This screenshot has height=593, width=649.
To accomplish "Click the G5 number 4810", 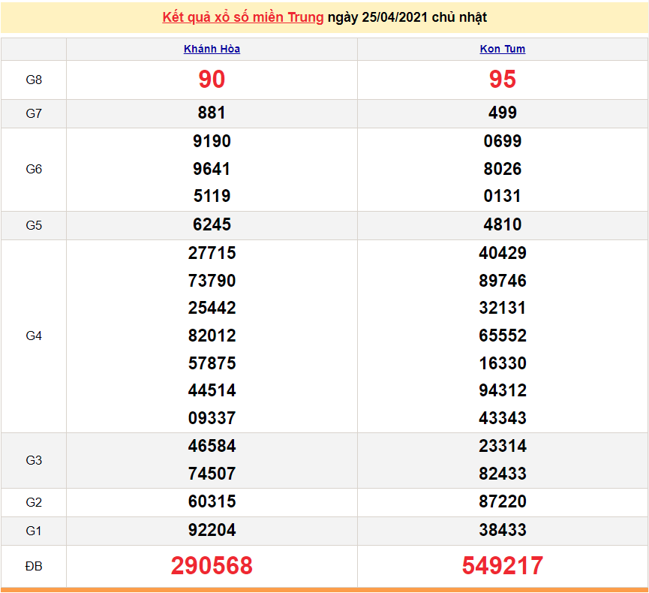I will point(503,224).
